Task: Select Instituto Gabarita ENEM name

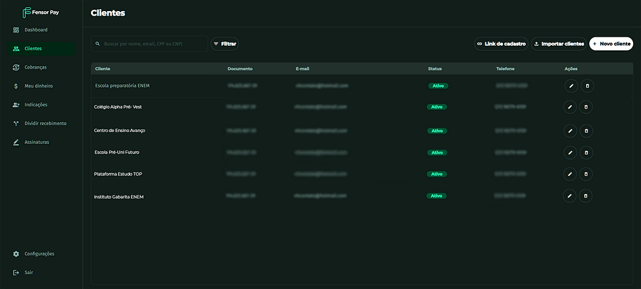Action: 118,197
